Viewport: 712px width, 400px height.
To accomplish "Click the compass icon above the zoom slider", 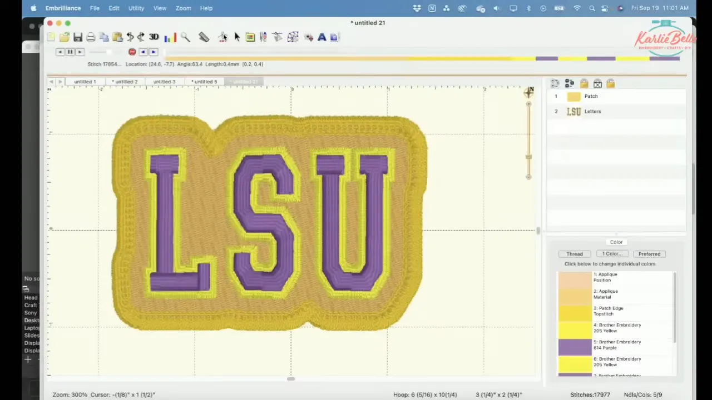I will (528, 93).
